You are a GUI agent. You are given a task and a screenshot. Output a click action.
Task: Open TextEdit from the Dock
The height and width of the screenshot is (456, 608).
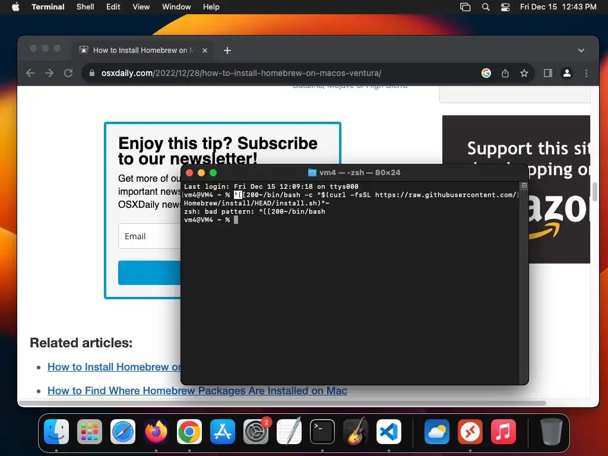pyautogui.click(x=289, y=432)
